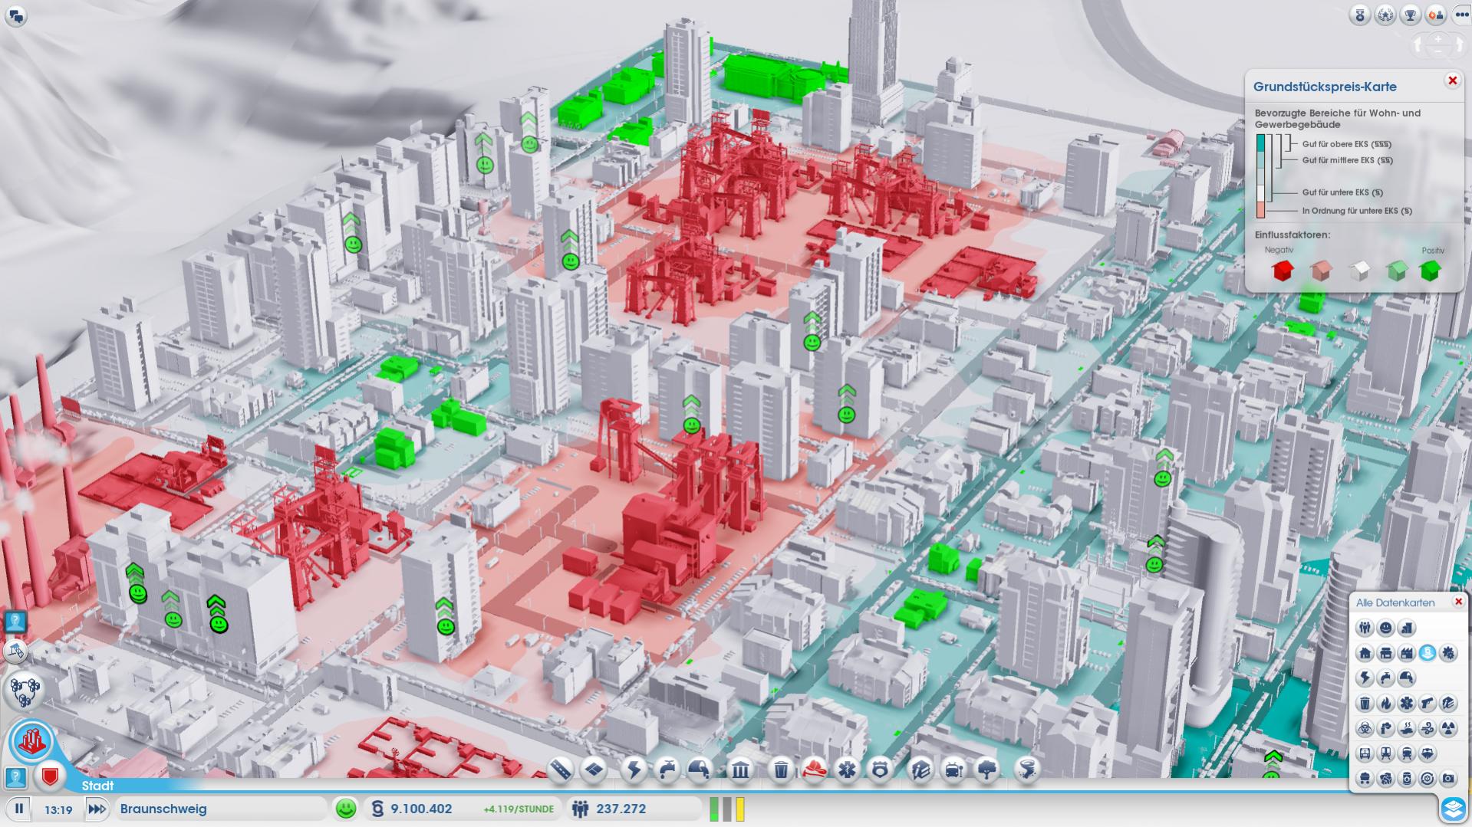1472x827 pixels.
Task: Zoom in with the camera plus control
Action: pos(1437,38)
